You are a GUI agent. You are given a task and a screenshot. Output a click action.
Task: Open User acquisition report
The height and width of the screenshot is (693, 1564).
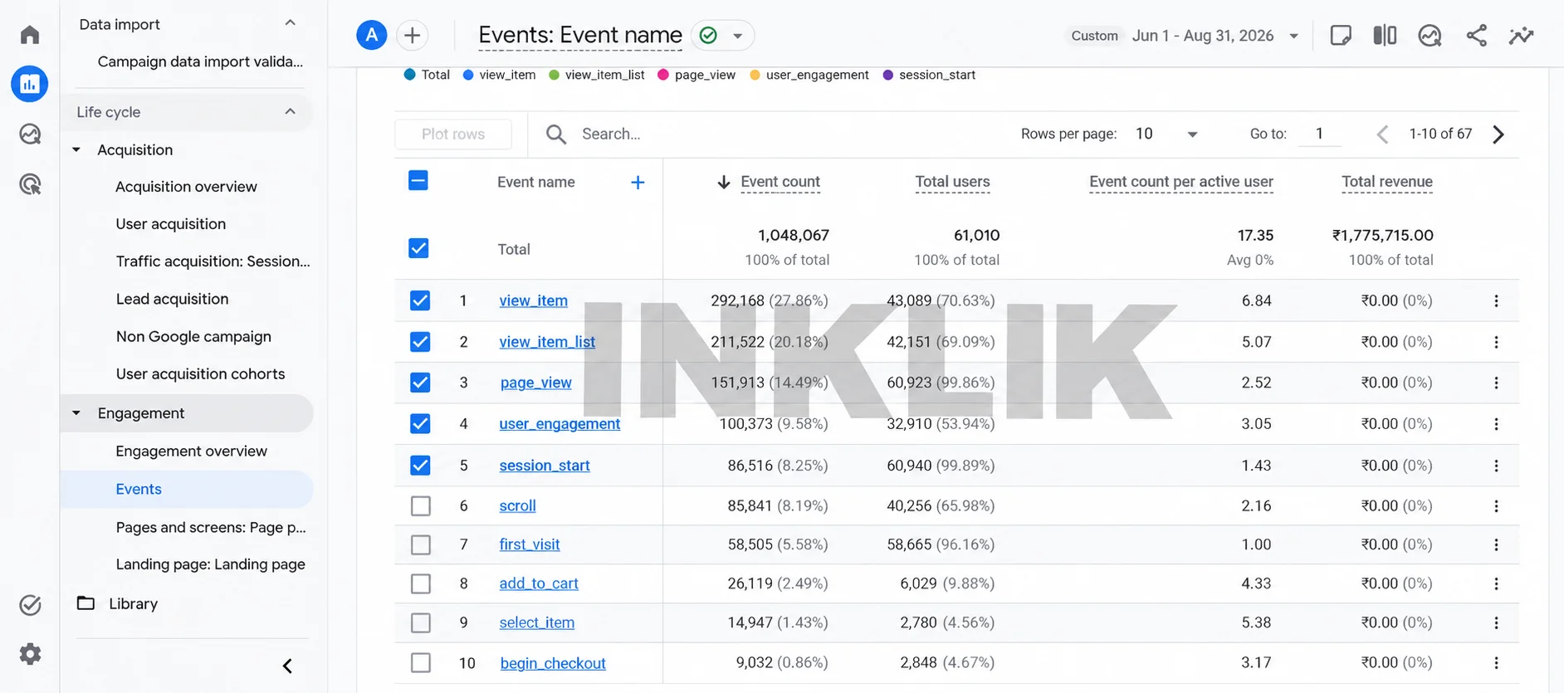click(171, 224)
